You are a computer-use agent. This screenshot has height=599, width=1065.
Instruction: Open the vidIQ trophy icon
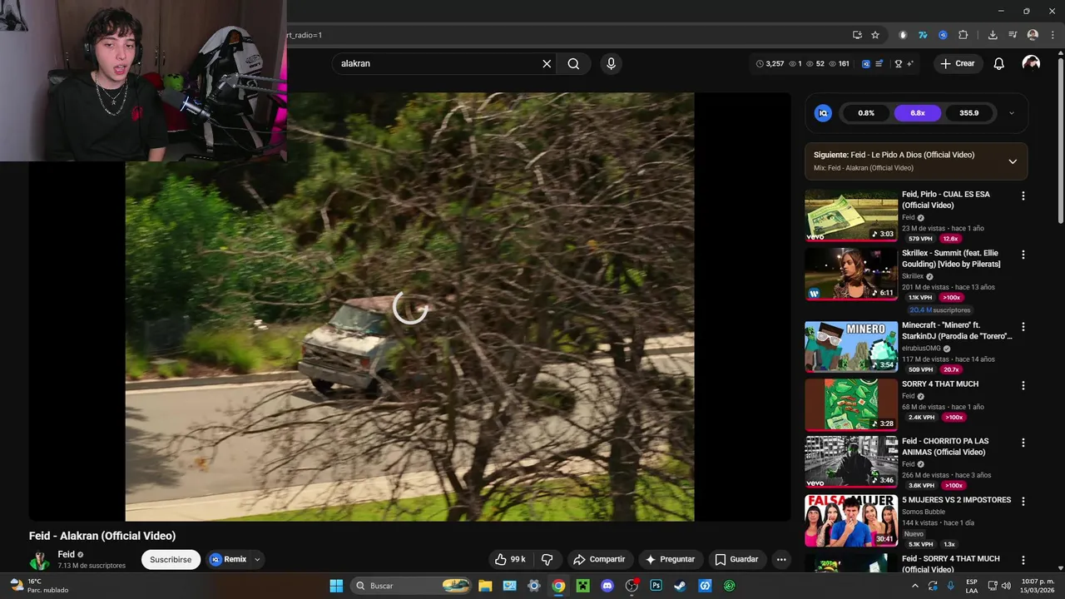898,63
